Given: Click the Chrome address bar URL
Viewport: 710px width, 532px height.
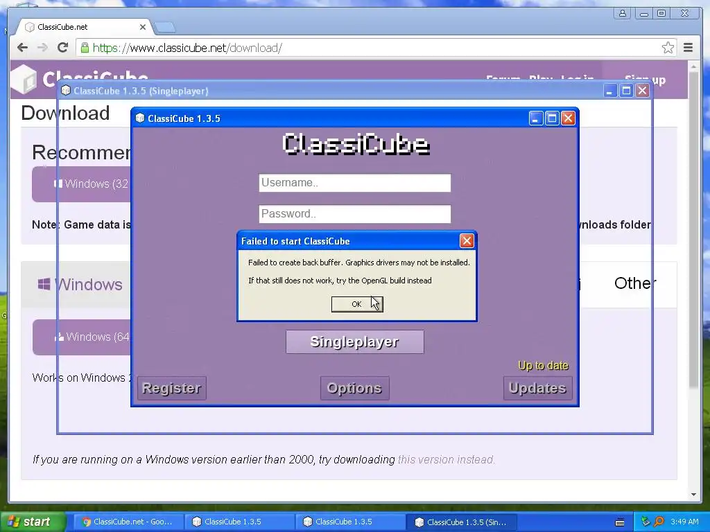Looking at the screenshot, I should tap(187, 48).
